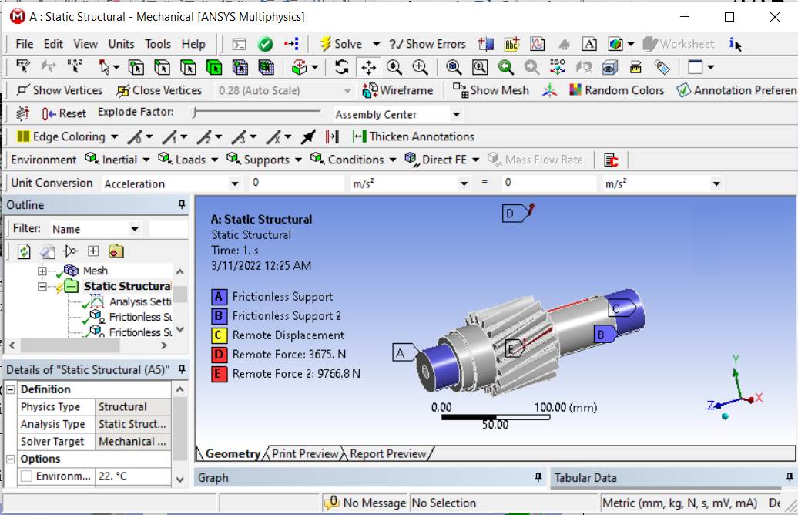This screenshot has height=515, width=798.
Task: Select the Pan tool icon
Action: pyautogui.click(x=368, y=67)
